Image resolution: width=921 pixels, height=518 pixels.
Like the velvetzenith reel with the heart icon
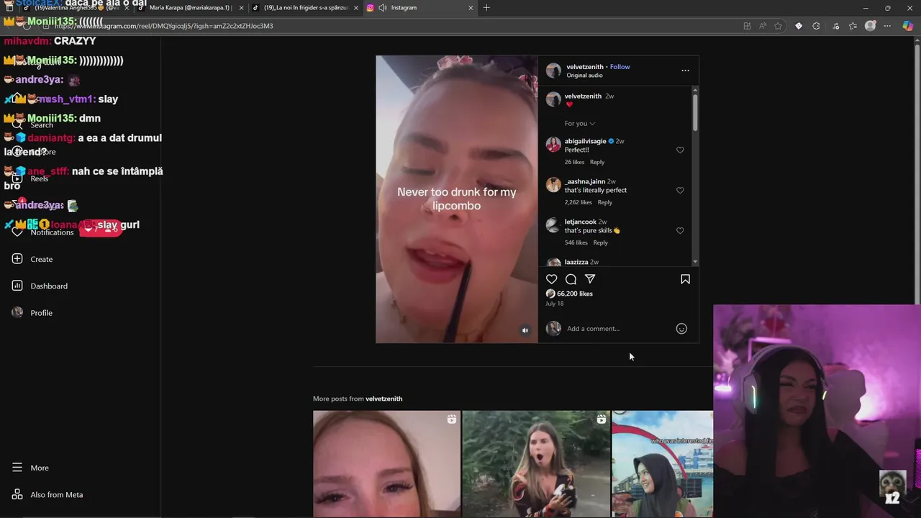click(x=551, y=279)
